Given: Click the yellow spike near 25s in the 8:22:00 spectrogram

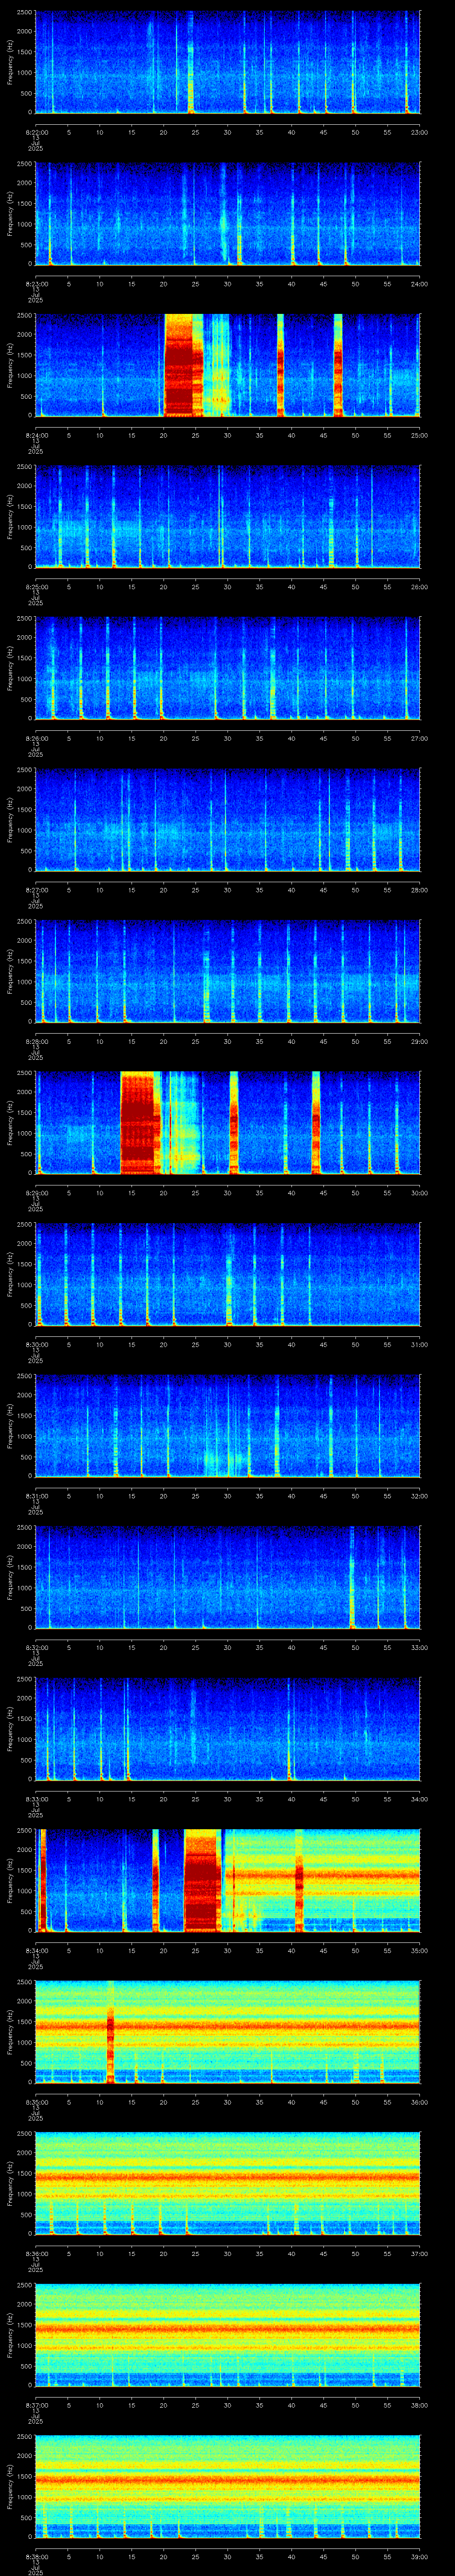Looking at the screenshot, I should (x=190, y=62).
